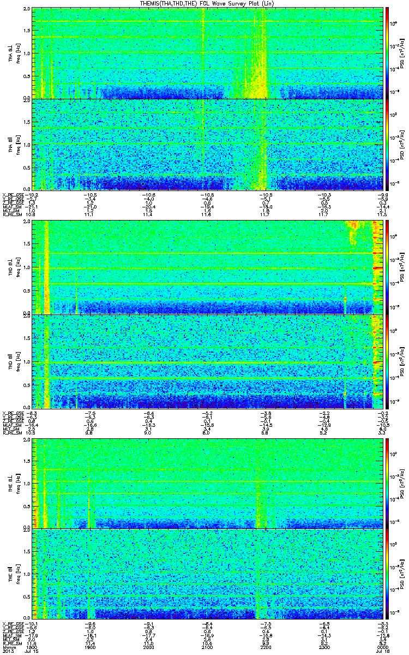The width and height of the screenshot is (409, 655).
Task: Select the THD B⊥ spectrogram panel
Action: pos(206,267)
